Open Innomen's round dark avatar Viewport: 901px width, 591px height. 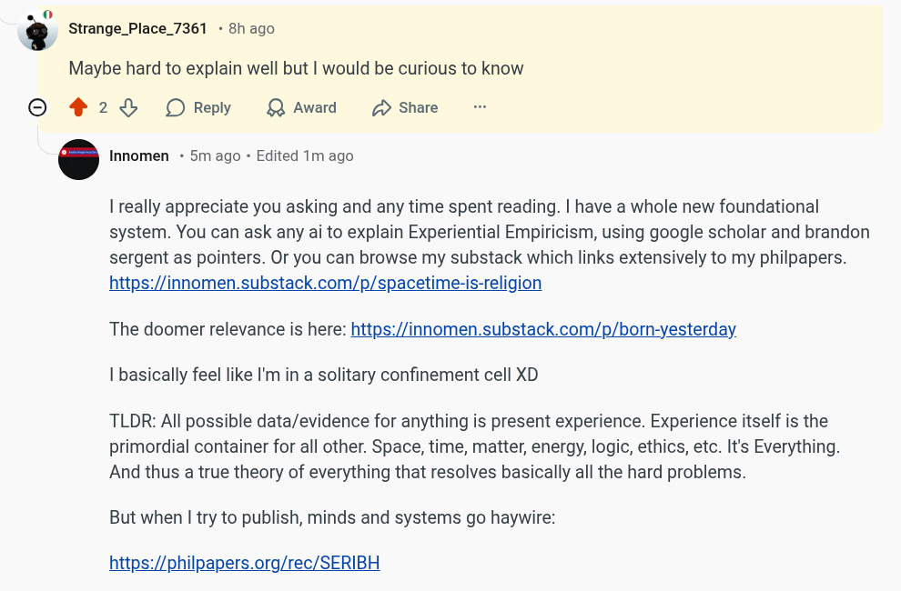(x=78, y=159)
